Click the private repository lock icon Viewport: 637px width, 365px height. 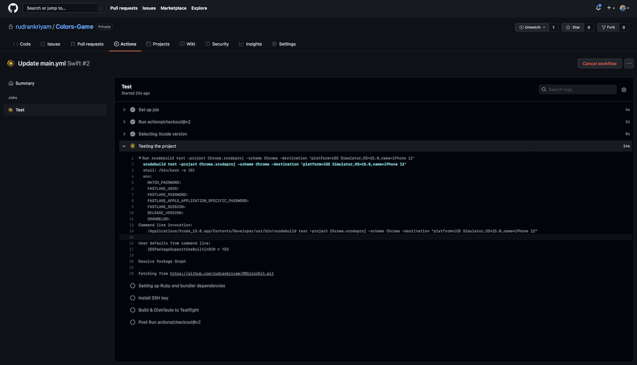pyautogui.click(x=11, y=27)
